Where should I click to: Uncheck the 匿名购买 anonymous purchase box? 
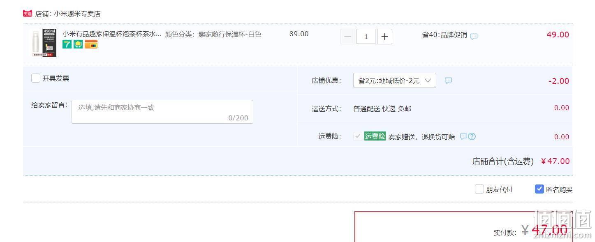(539, 189)
